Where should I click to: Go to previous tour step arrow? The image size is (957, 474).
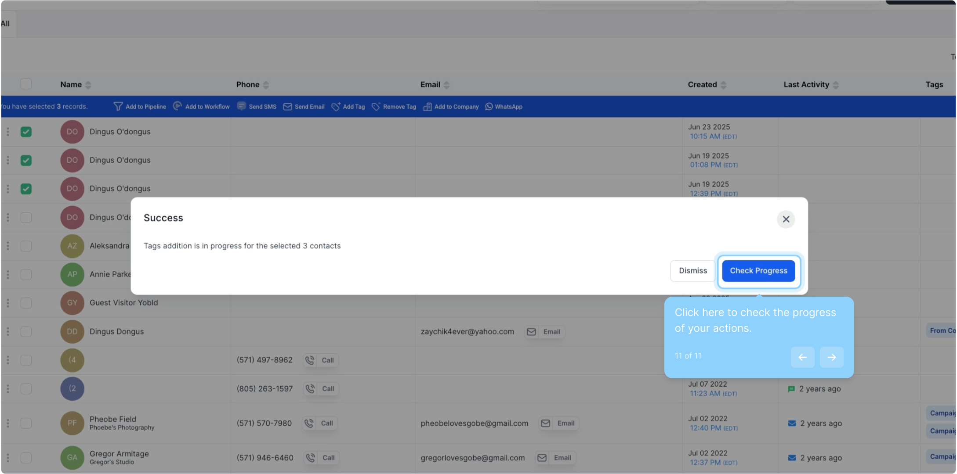(802, 357)
